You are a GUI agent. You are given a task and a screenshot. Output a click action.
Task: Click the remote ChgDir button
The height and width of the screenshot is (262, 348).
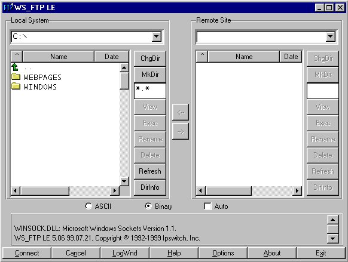323,58
